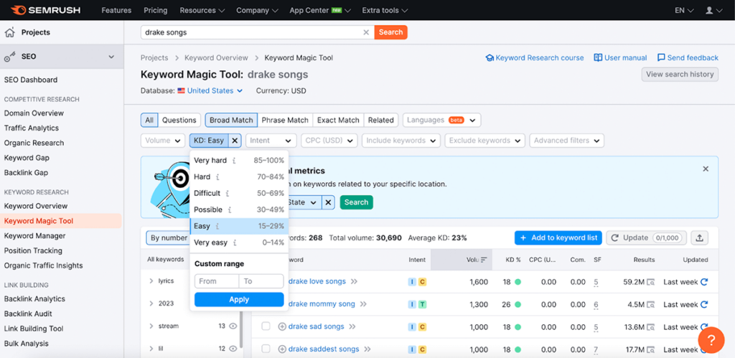Clear the State location selection
The height and width of the screenshot is (358, 735).
pyautogui.click(x=328, y=202)
